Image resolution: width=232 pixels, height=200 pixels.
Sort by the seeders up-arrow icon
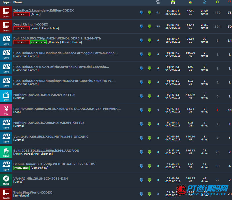click(217, 2)
